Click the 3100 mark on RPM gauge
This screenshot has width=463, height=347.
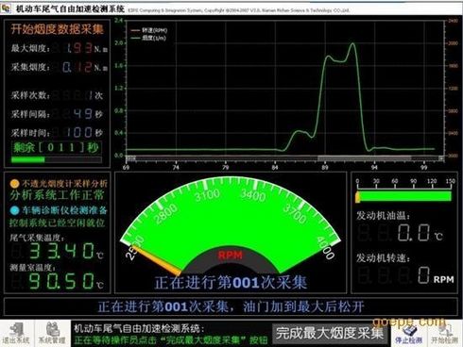click(x=207, y=195)
